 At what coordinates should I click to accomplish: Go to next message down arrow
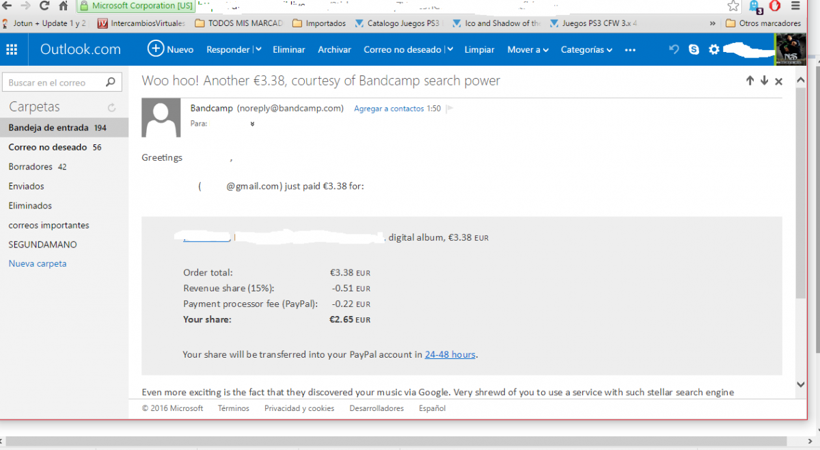click(x=764, y=81)
